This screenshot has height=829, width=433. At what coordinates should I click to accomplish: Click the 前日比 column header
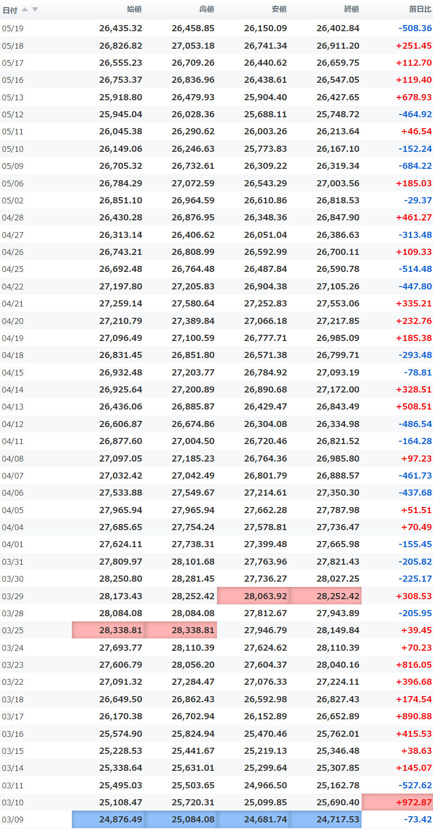pyautogui.click(x=420, y=9)
